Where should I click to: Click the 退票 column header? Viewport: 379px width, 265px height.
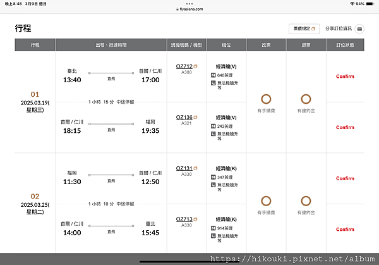306,45
